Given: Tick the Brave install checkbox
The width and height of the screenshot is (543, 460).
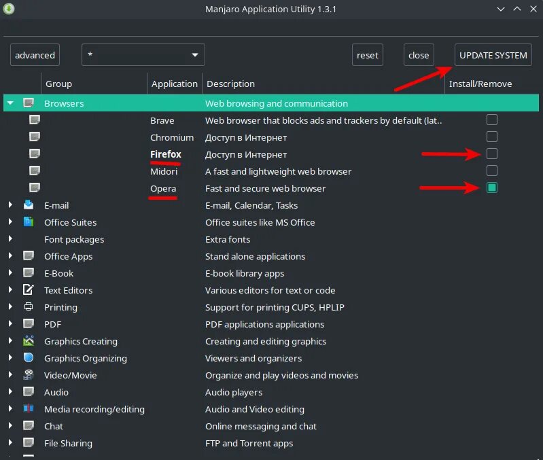Looking at the screenshot, I should [492, 120].
